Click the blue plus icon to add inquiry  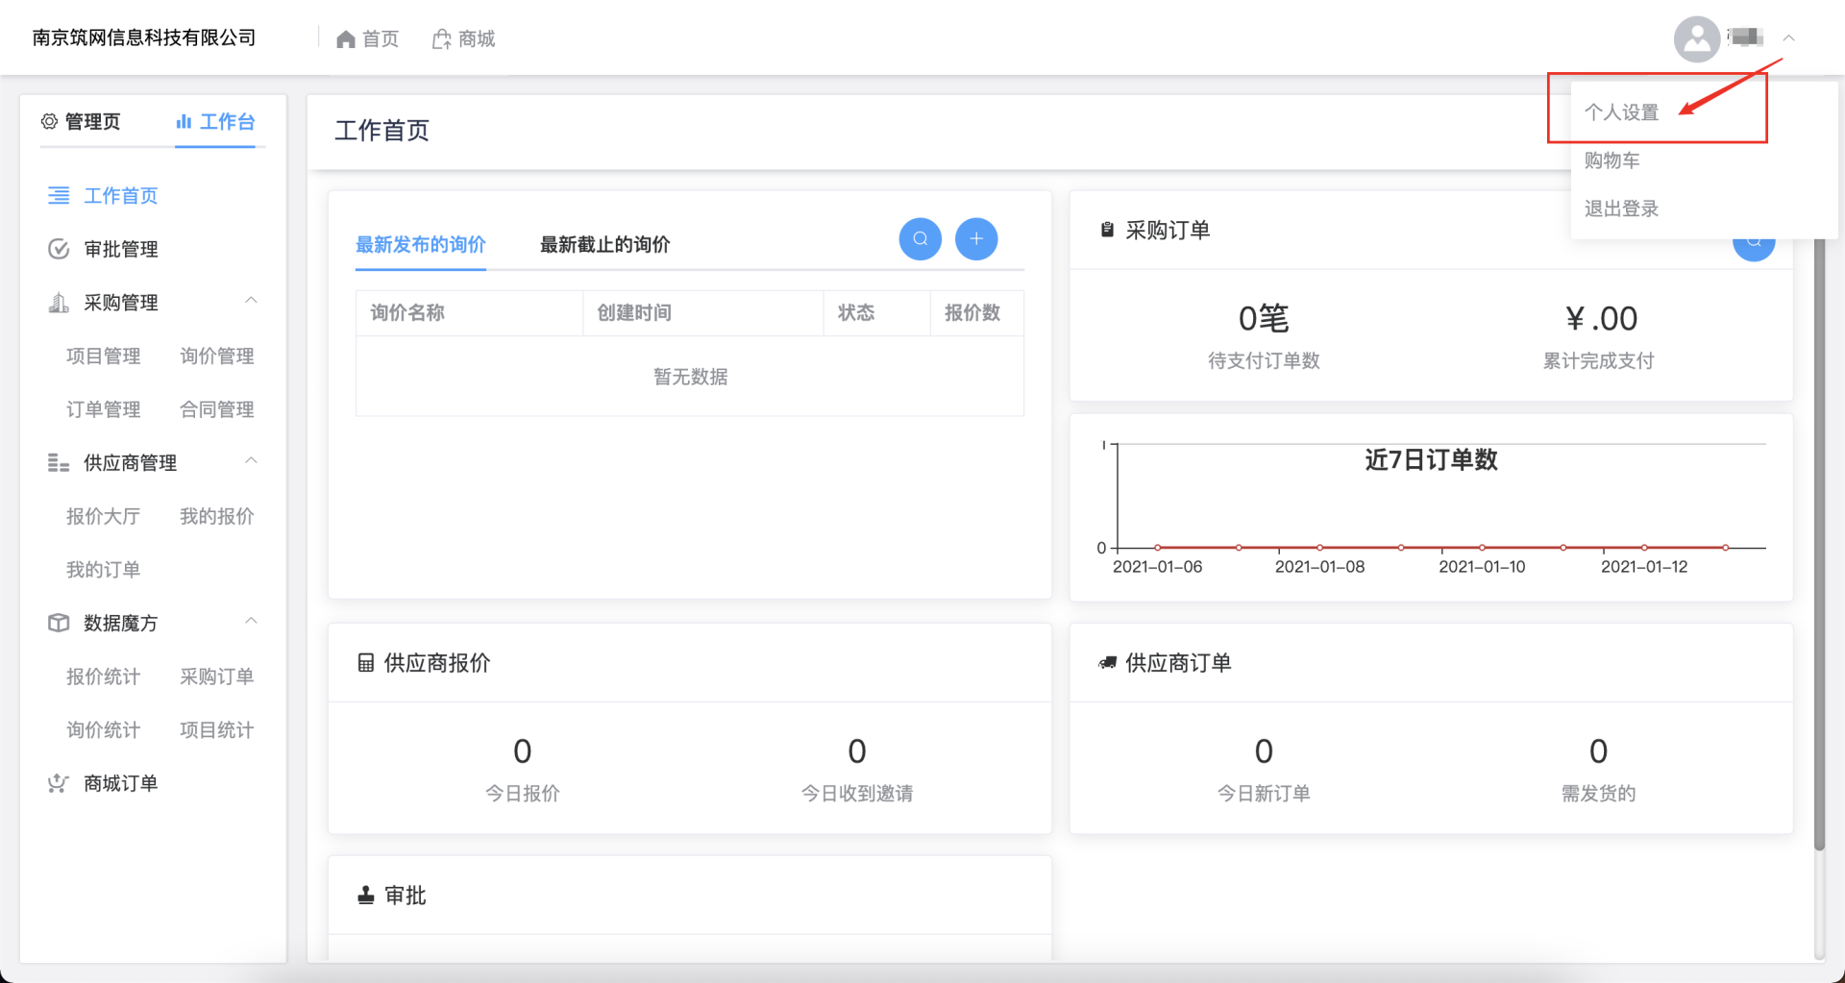[975, 239]
